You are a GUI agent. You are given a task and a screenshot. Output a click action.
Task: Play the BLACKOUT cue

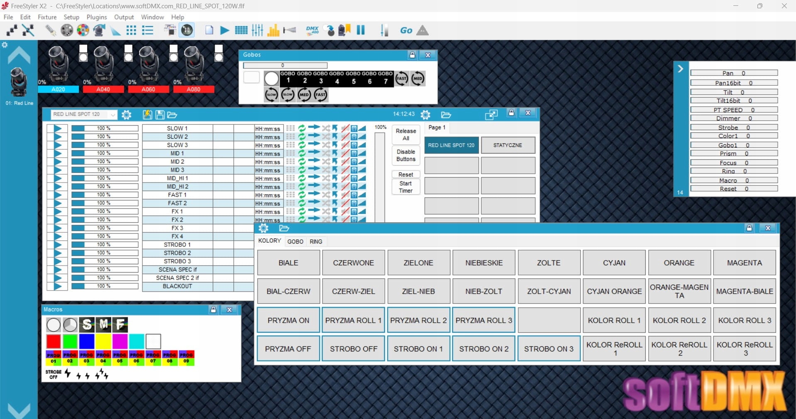58,286
